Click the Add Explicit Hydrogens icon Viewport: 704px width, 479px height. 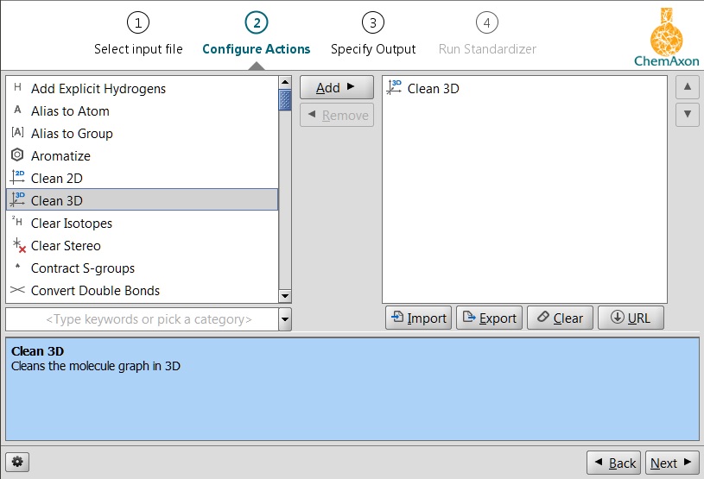click(x=17, y=88)
